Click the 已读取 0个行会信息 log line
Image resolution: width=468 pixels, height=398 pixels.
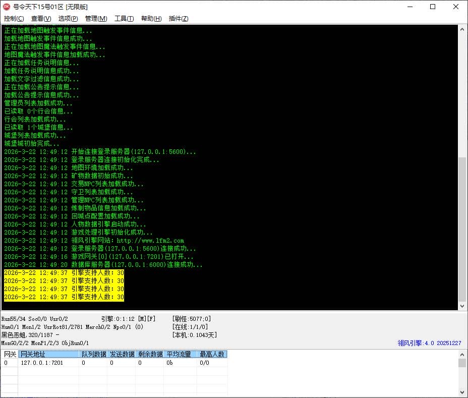(38, 111)
